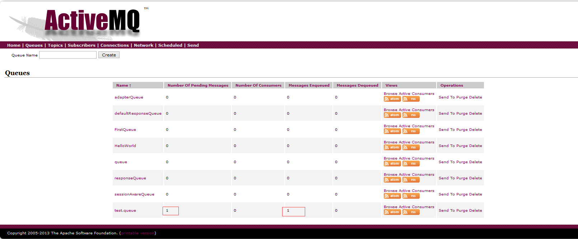Image resolution: width=578 pixels, height=239 pixels.
Task: Click Send To for HelloWorld
Action: (x=447, y=146)
